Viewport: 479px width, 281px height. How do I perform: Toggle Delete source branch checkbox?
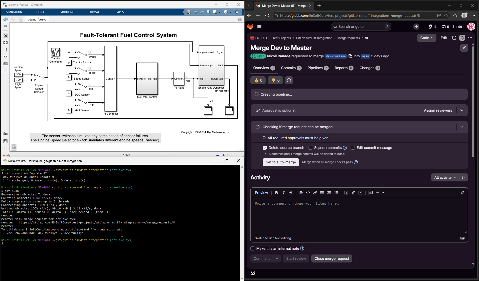(265, 148)
